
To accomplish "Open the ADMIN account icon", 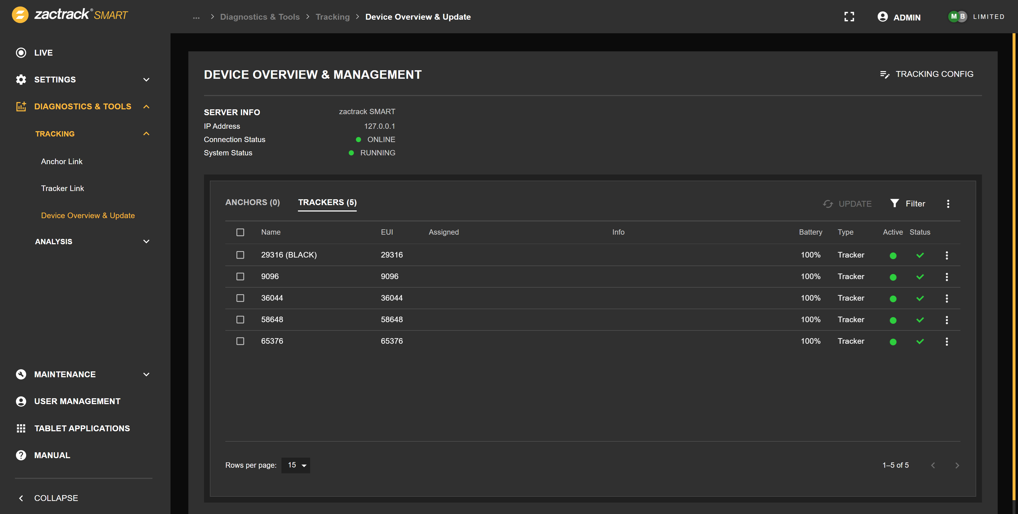I will click(x=882, y=16).
